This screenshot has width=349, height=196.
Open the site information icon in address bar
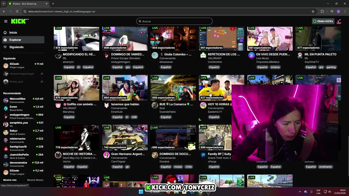pyautogui.click(x=25, y=11)
